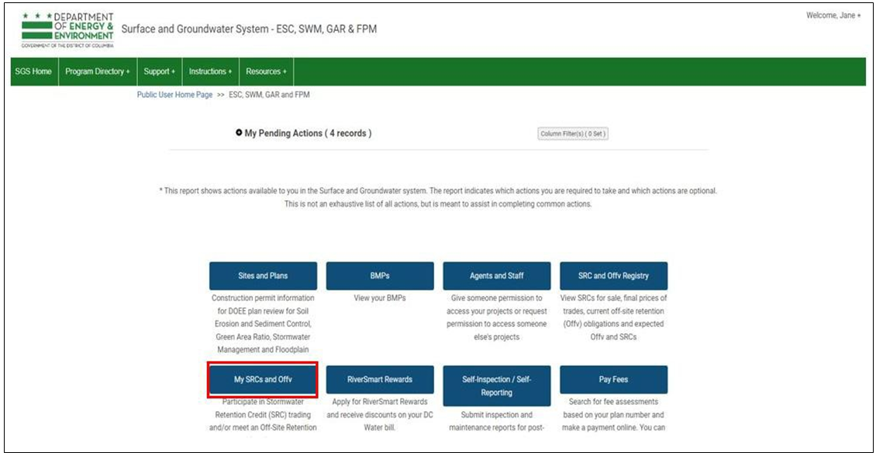Open the Sites and Plans tile
Screen dimensions: 876x456
[263, 275]
